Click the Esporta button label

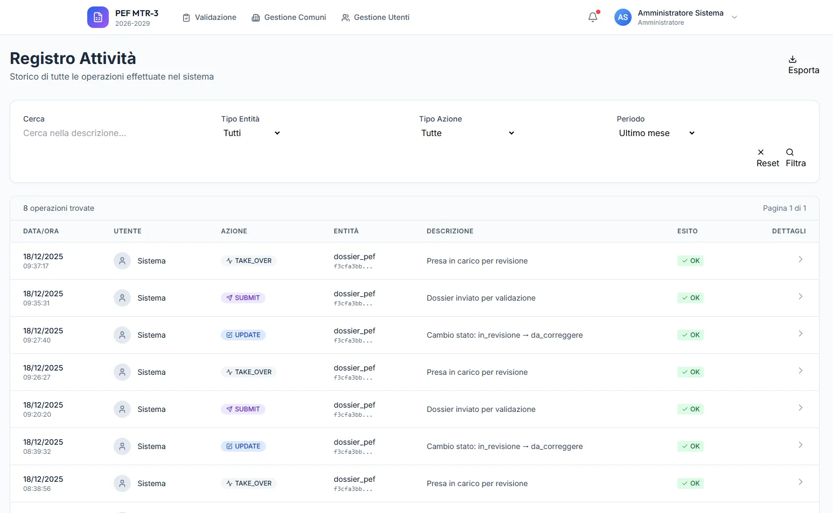804,70
